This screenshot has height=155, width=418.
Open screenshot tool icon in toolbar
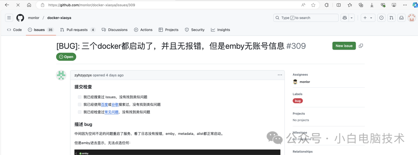click(x=394, y=5)
